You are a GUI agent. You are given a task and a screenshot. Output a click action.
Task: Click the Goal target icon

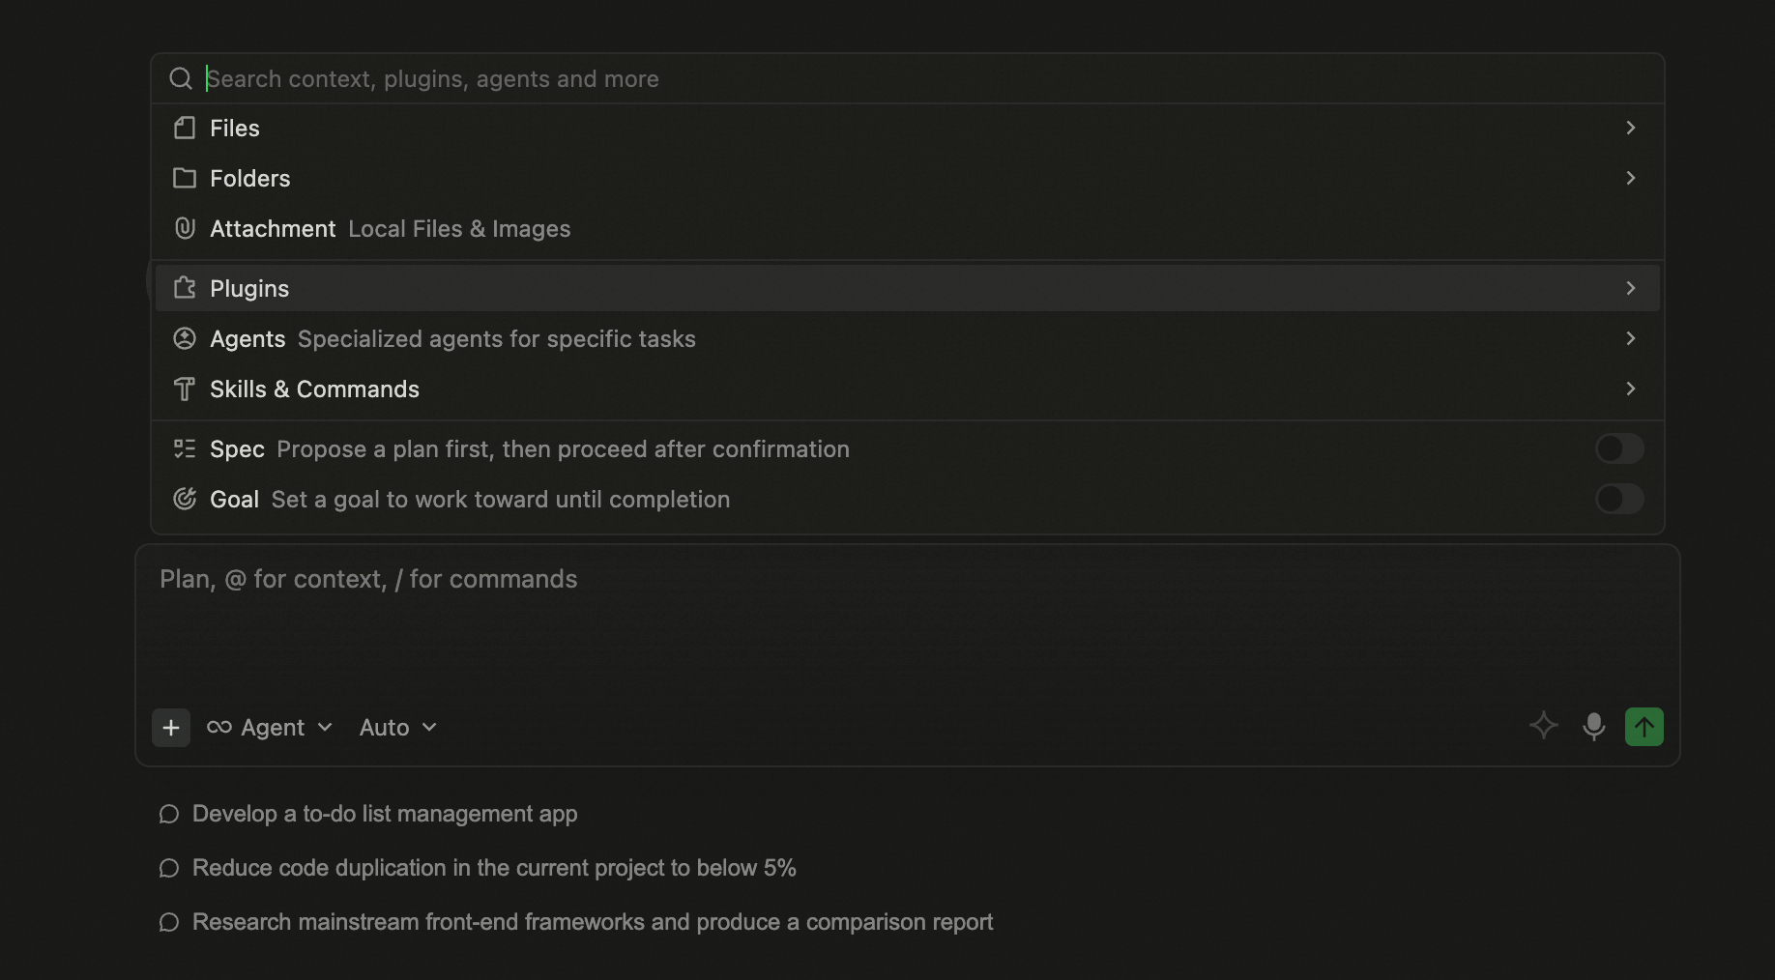point(185,499)
